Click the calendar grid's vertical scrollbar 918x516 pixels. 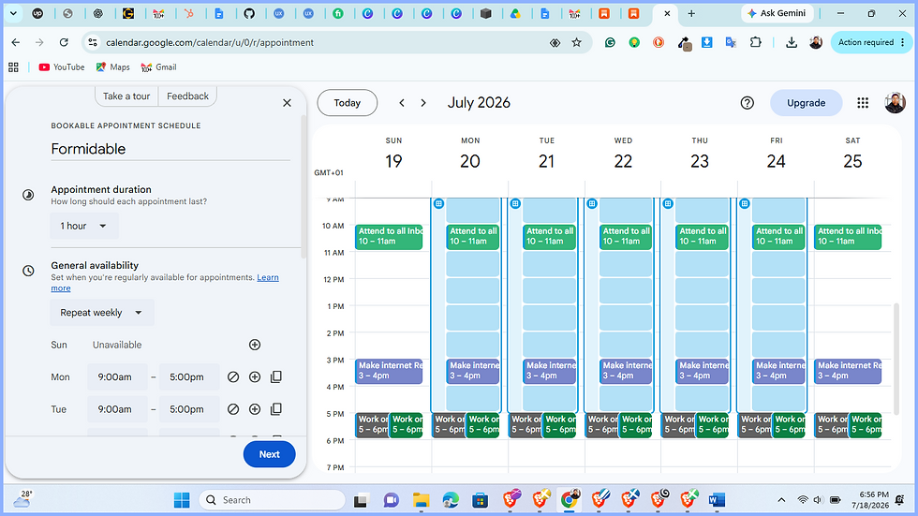896,358
